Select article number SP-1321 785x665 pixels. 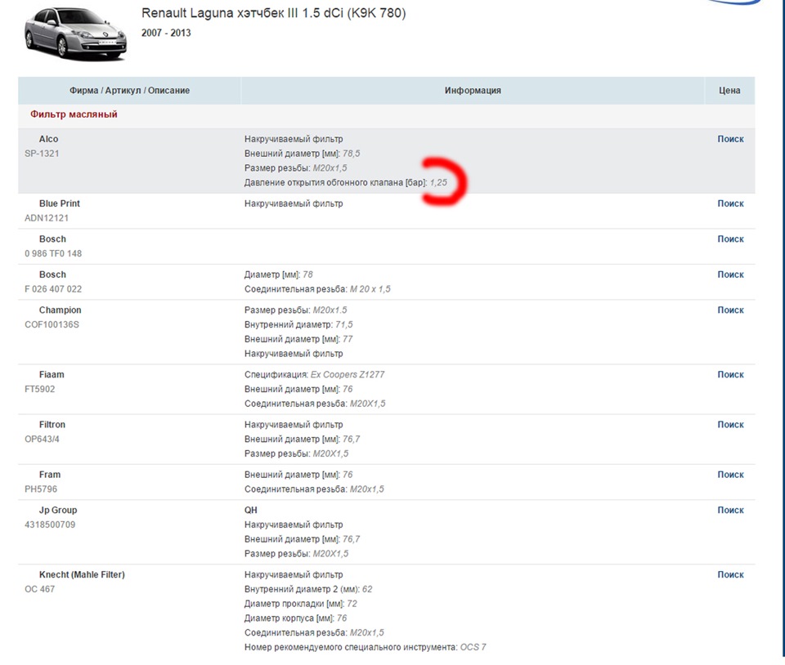point(42,154)
